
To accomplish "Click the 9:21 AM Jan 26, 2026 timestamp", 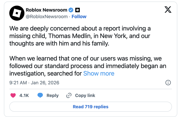I will 34,83.
